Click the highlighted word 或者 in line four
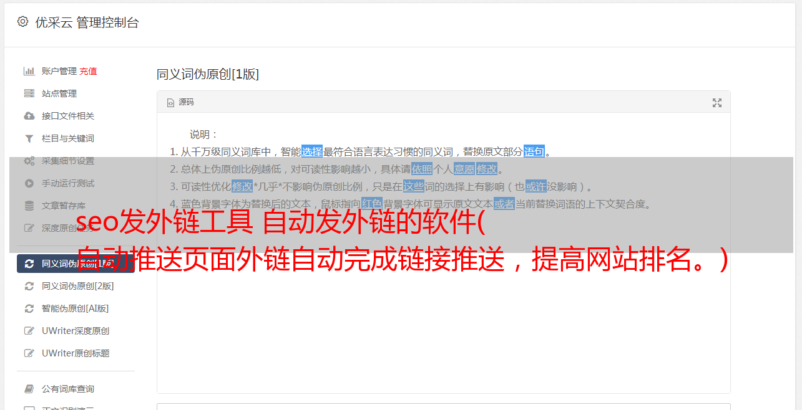The image size is (802, 410). [504, 204]
